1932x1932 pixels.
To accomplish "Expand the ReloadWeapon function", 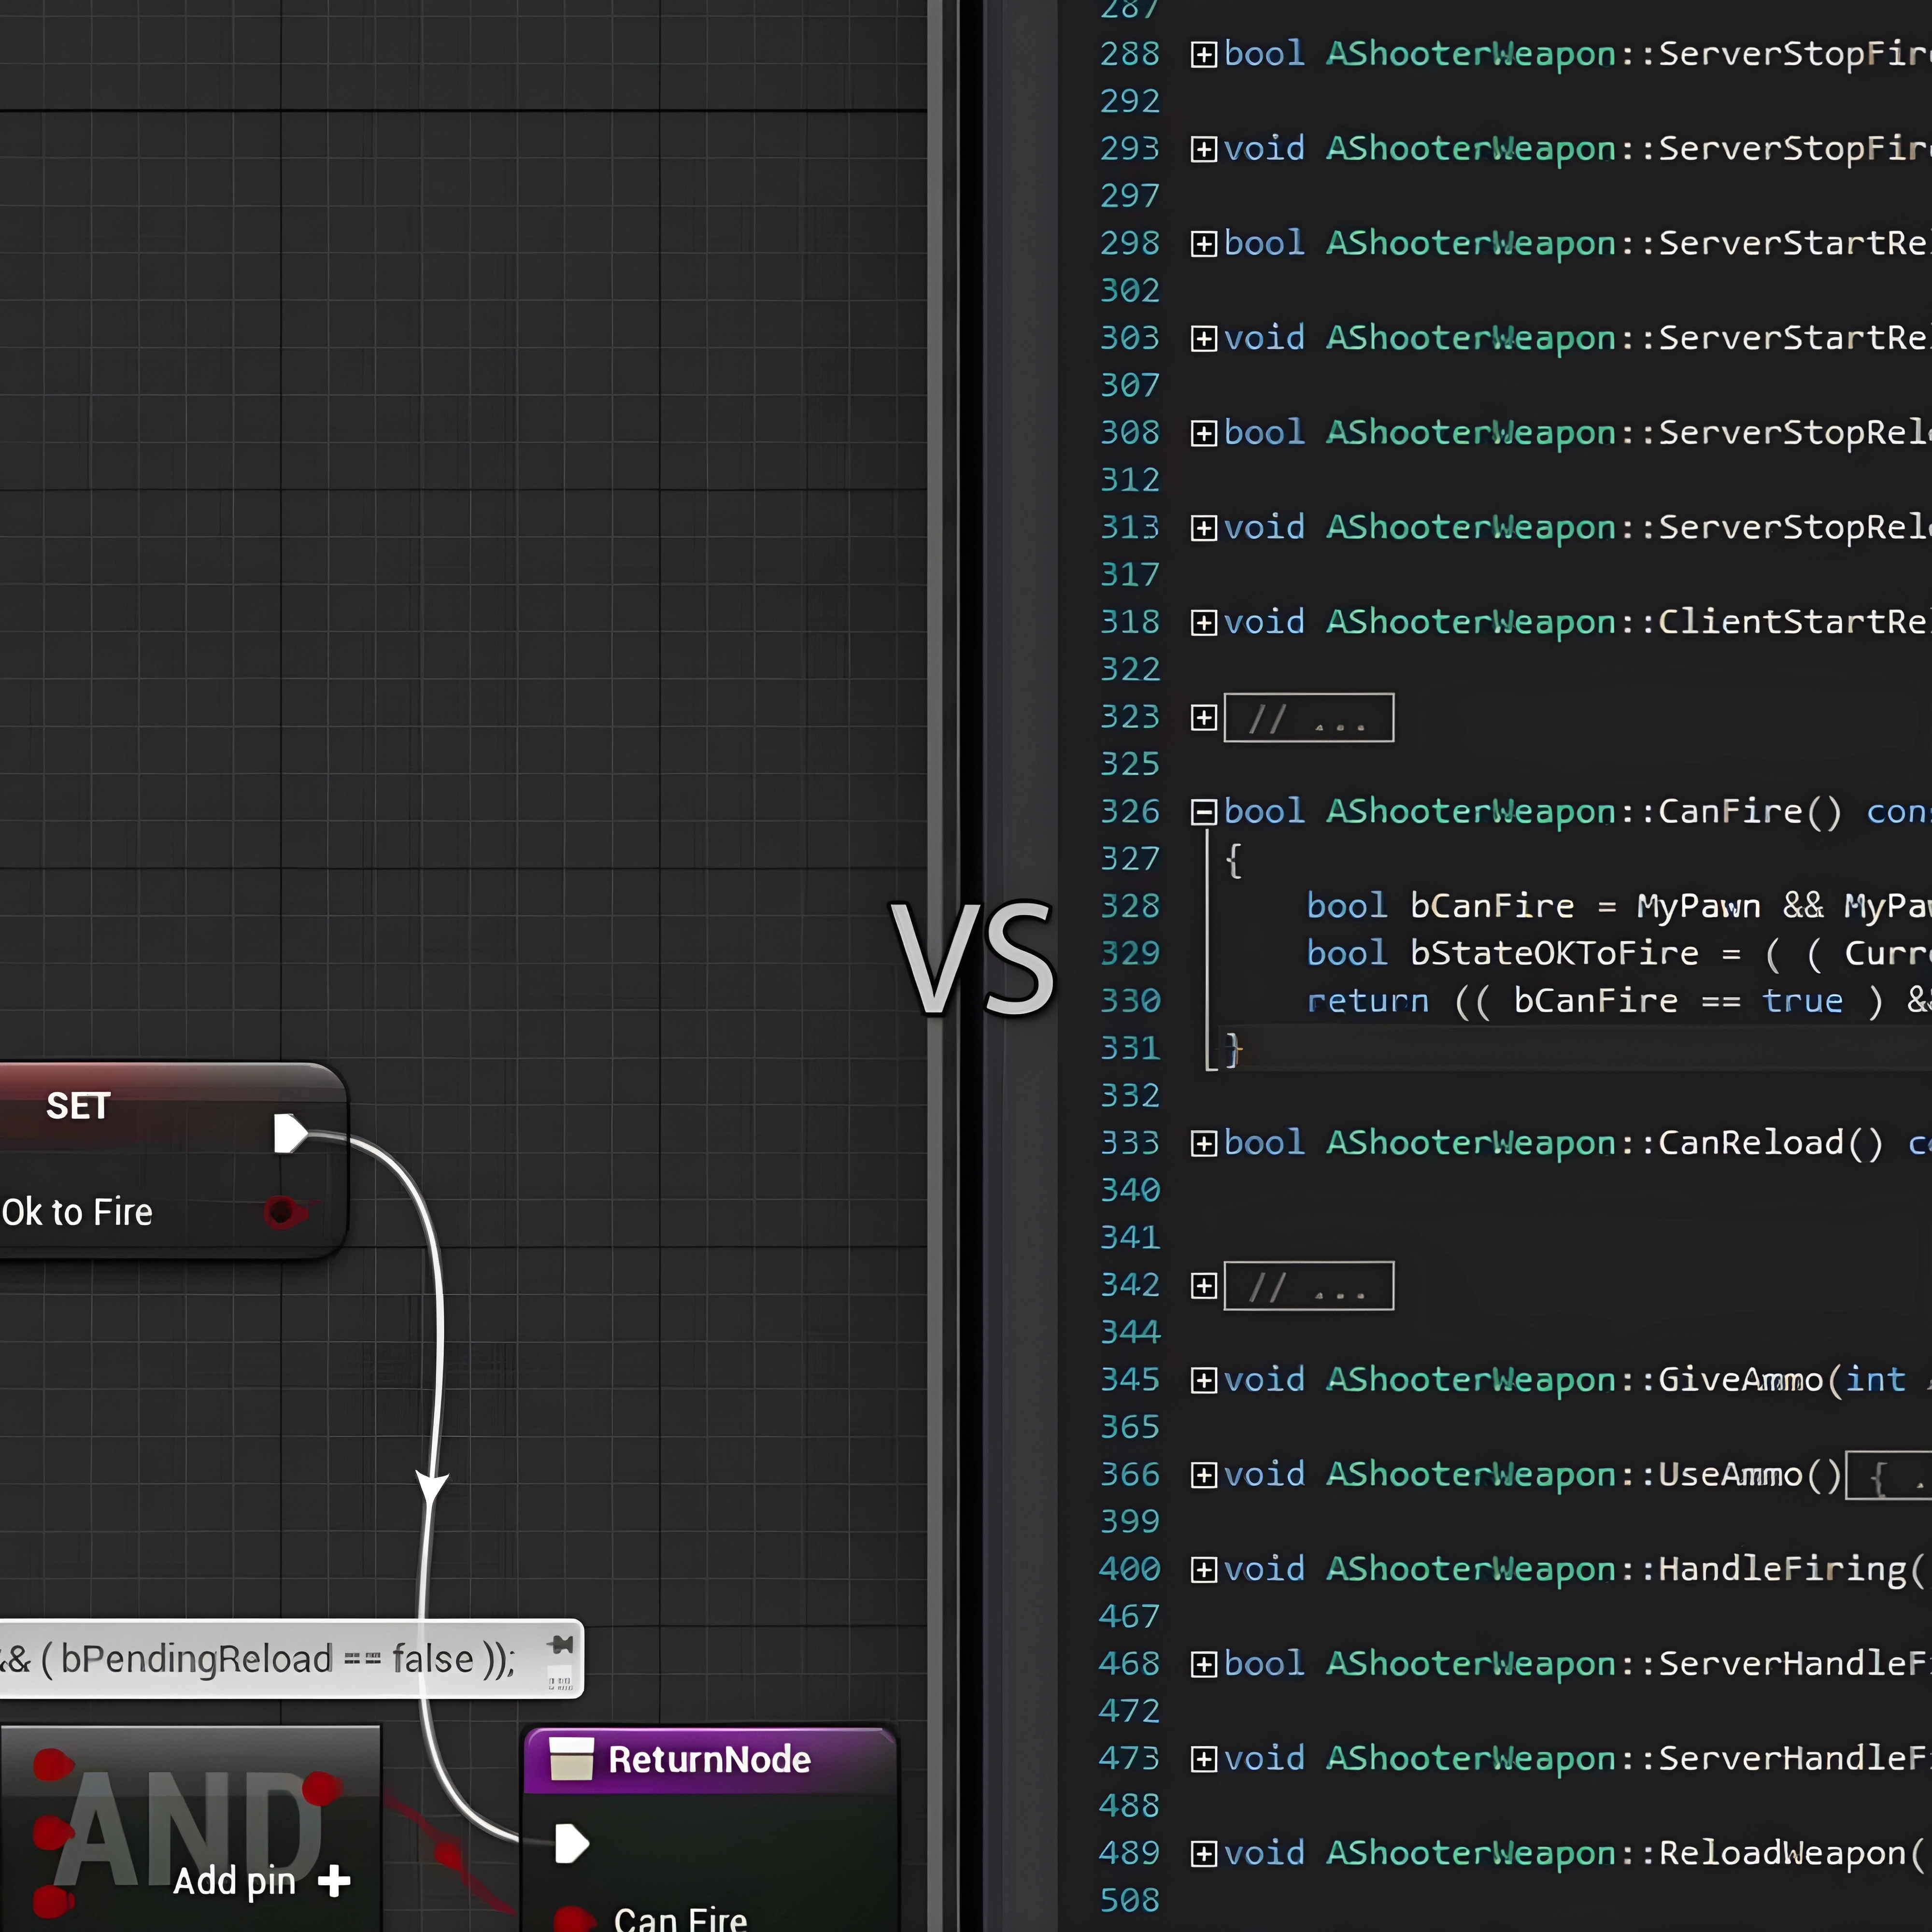I will (x=1204, y=1854).
